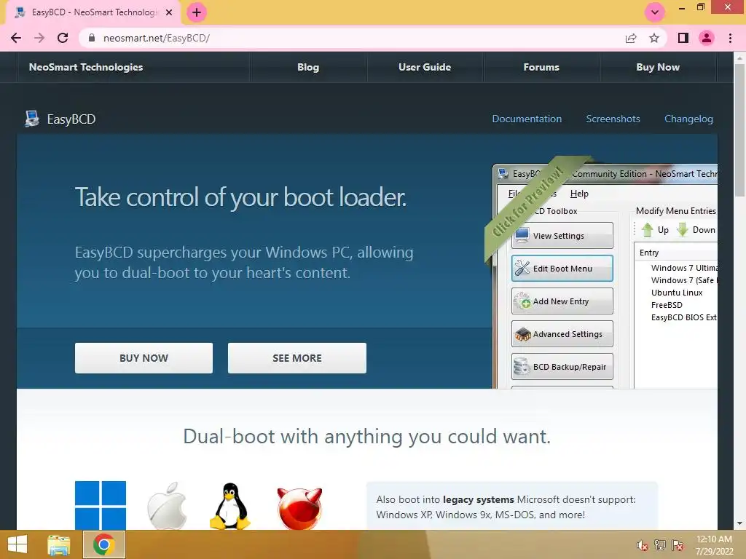This screenshot has height=559, width=746.
Task: Click the lock icon in address bar
Action: tap(92, 38)
